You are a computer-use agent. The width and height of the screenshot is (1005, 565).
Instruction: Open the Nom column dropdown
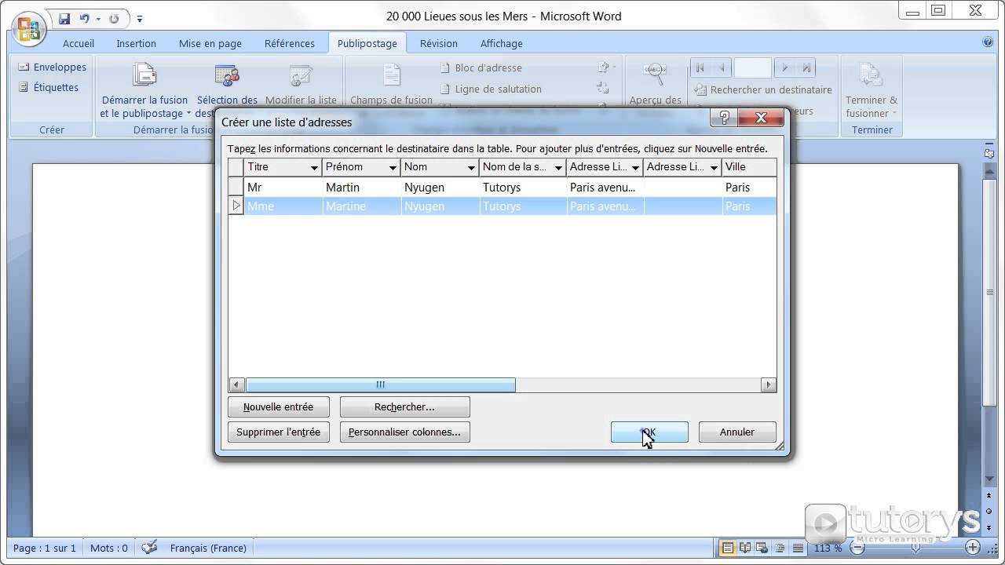pos(471,167)
